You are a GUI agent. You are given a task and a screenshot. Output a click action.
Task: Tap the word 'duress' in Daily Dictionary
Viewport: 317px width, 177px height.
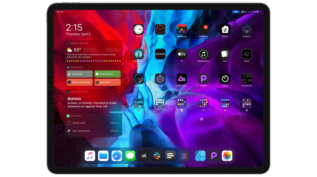tap(74, 99)
